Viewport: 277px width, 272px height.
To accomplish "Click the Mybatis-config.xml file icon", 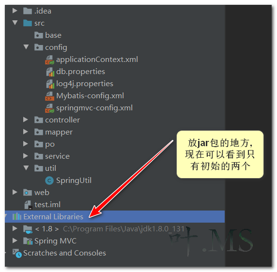I will 49,96.
